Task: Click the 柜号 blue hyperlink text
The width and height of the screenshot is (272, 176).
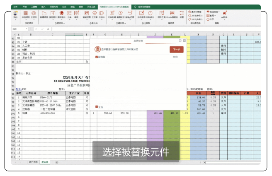Action: pos(19,89)
